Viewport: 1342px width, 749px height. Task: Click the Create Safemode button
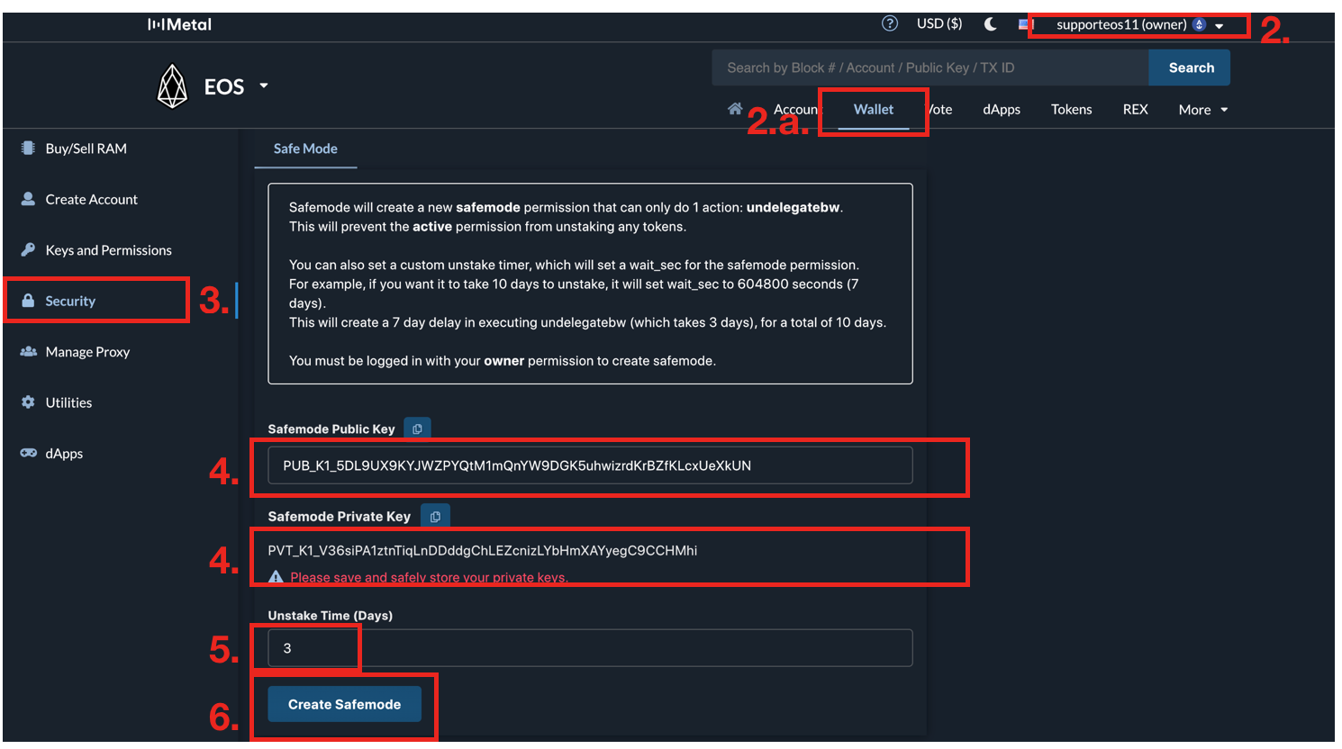[x=344, y=704]
